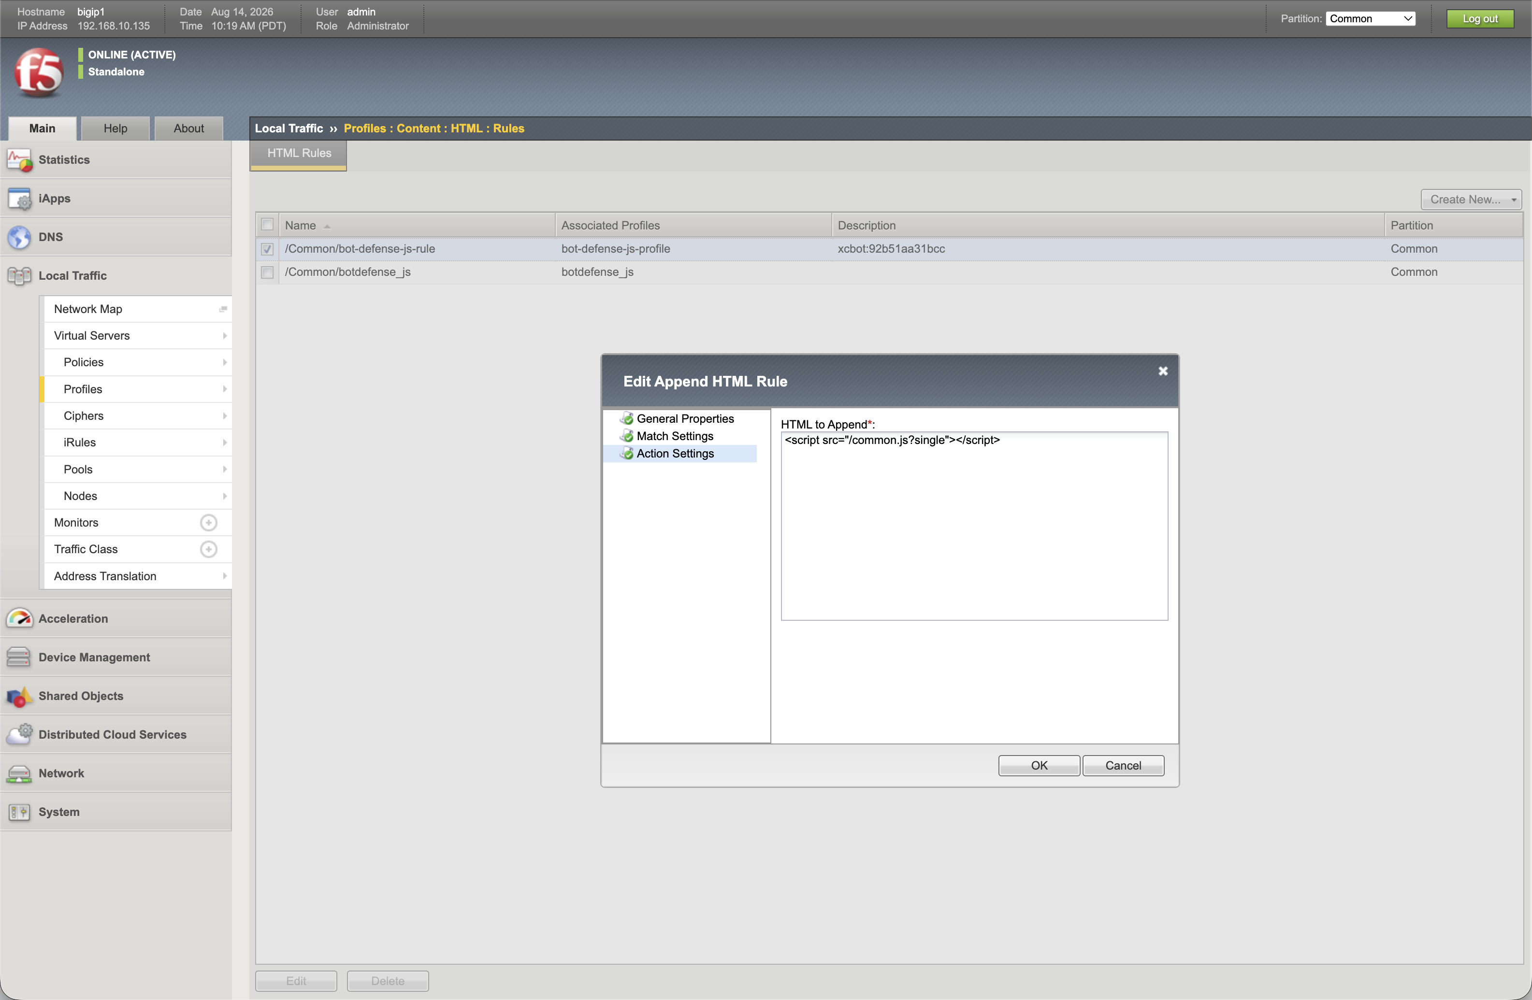The width and height of the screenshot is (1532, 1000).
Task: Switch to the About tab
Action: tap(188, 129)
